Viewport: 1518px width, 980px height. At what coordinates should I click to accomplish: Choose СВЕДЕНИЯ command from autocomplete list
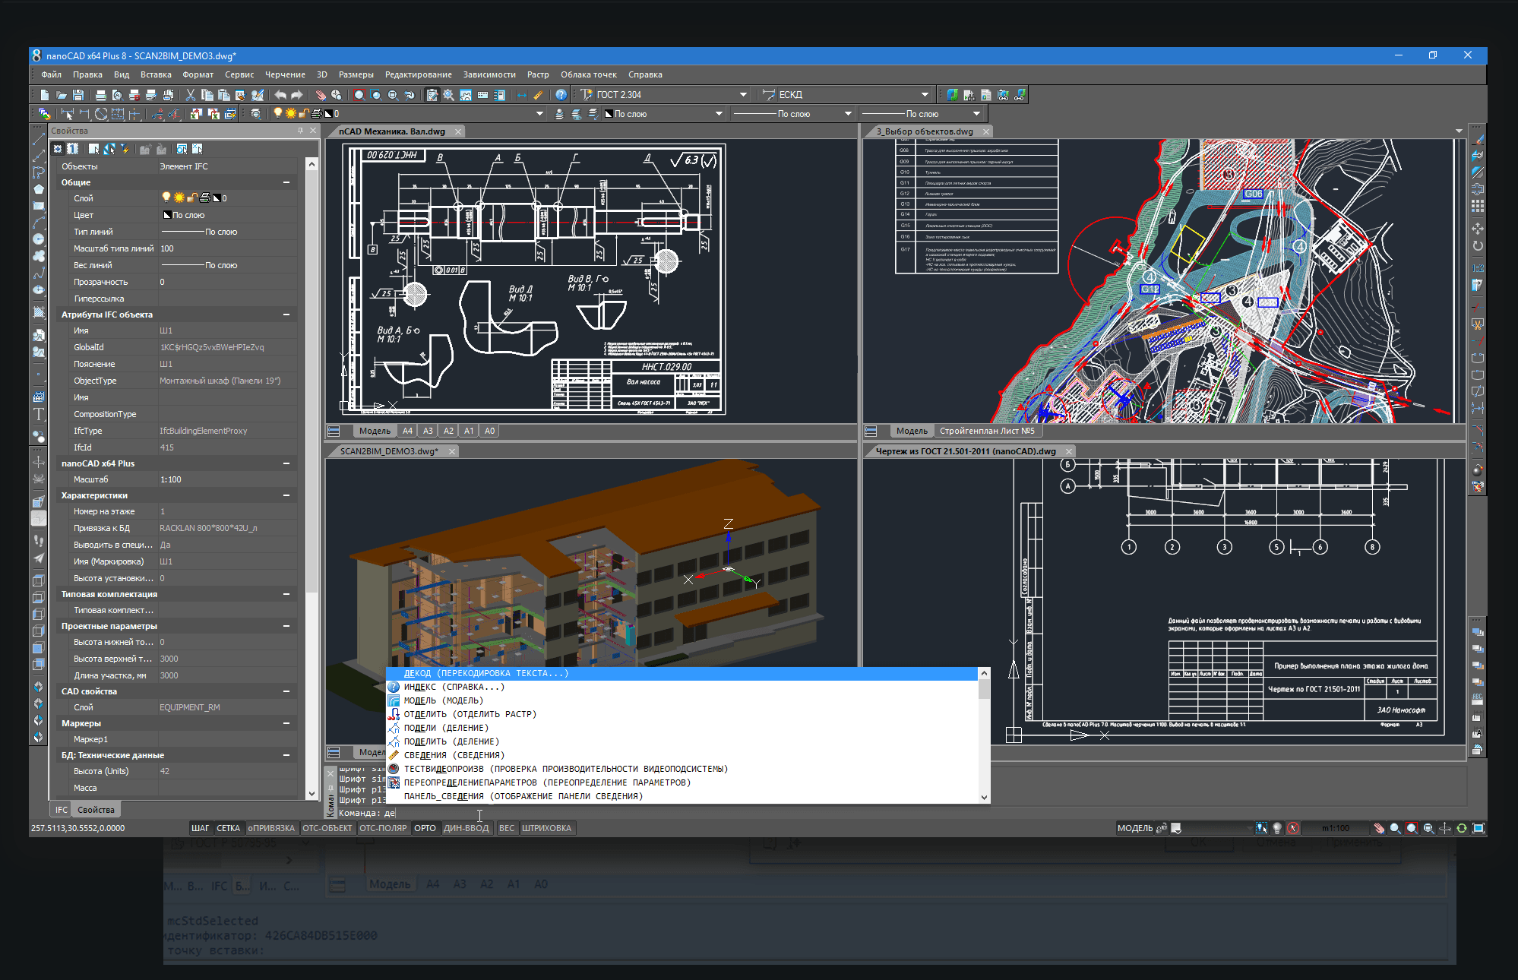pyautogui.click(x=454, y=755)
